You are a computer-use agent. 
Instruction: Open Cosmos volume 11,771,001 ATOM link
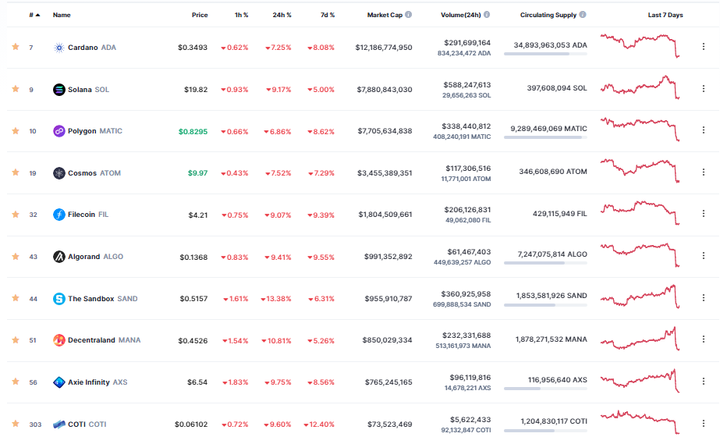(x=466, y=179)
